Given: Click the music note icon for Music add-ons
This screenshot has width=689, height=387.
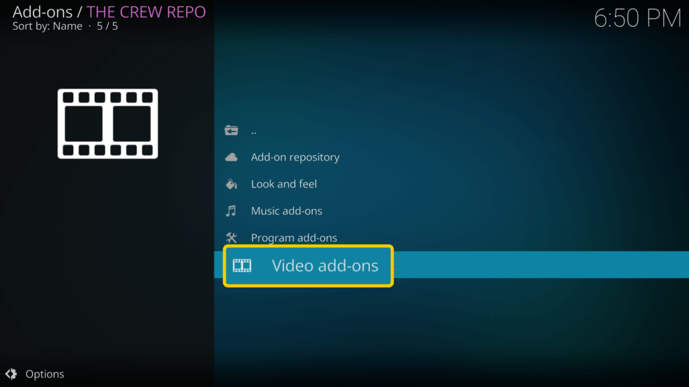Looking at the screenshot, I should click(232, 210).
